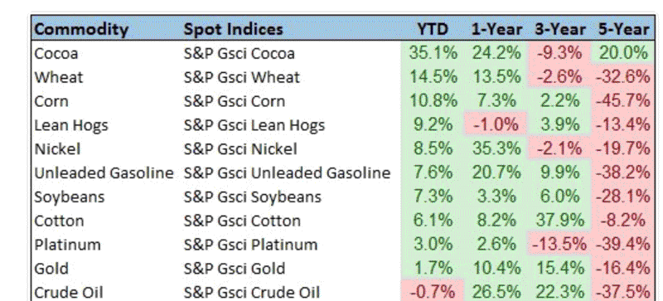The image size is (663, 301).
Task: Select Lean Hogs 1-Year cell -1.0%
Action: tap(496, 124)
